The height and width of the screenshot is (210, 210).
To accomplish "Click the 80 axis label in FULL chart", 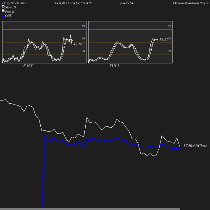I will pos(170,26).
